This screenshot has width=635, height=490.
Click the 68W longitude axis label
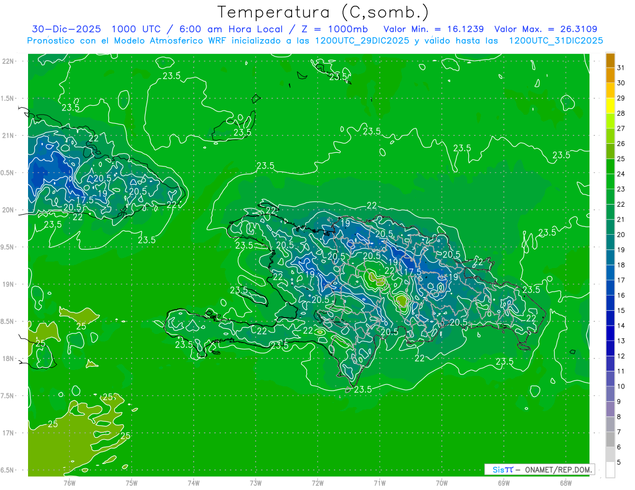pyautogui.click(x=565, y=483)
